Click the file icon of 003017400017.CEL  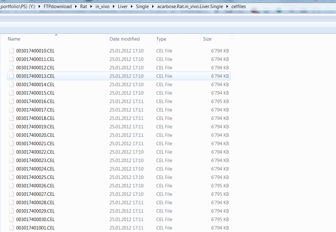[11, 110]
